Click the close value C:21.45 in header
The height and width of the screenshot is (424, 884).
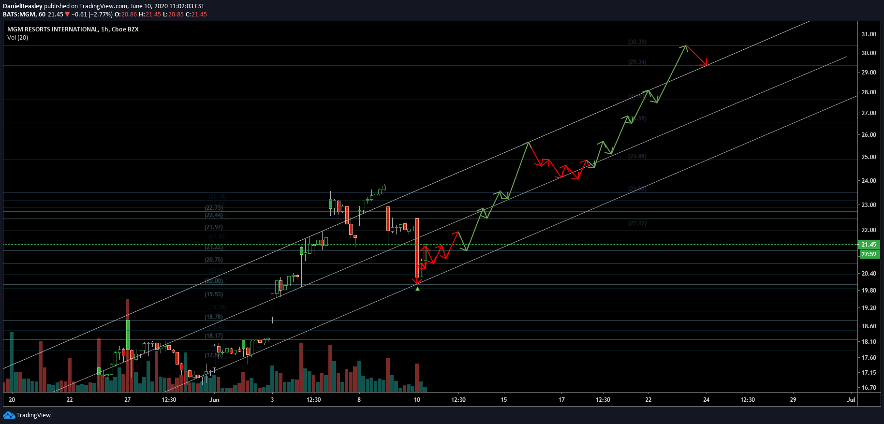point(196,15)
